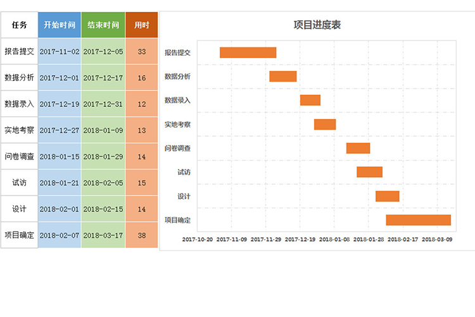
Task: Select the 设计 bar in the chart
Action: click(x=387, y=196)
